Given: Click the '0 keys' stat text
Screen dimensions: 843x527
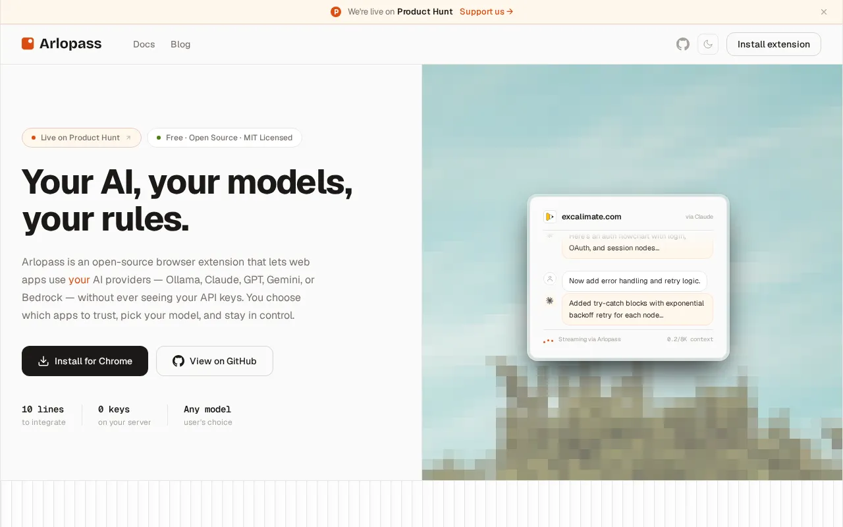Looking at the screenshot, I should pyautogui.click(x=114, y=409).
